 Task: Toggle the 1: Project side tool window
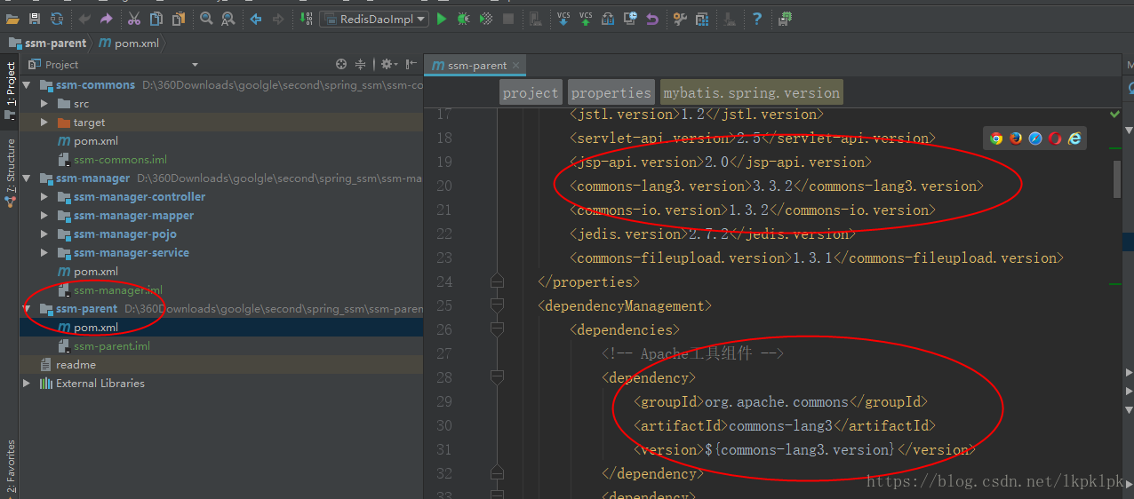(10, 90)
